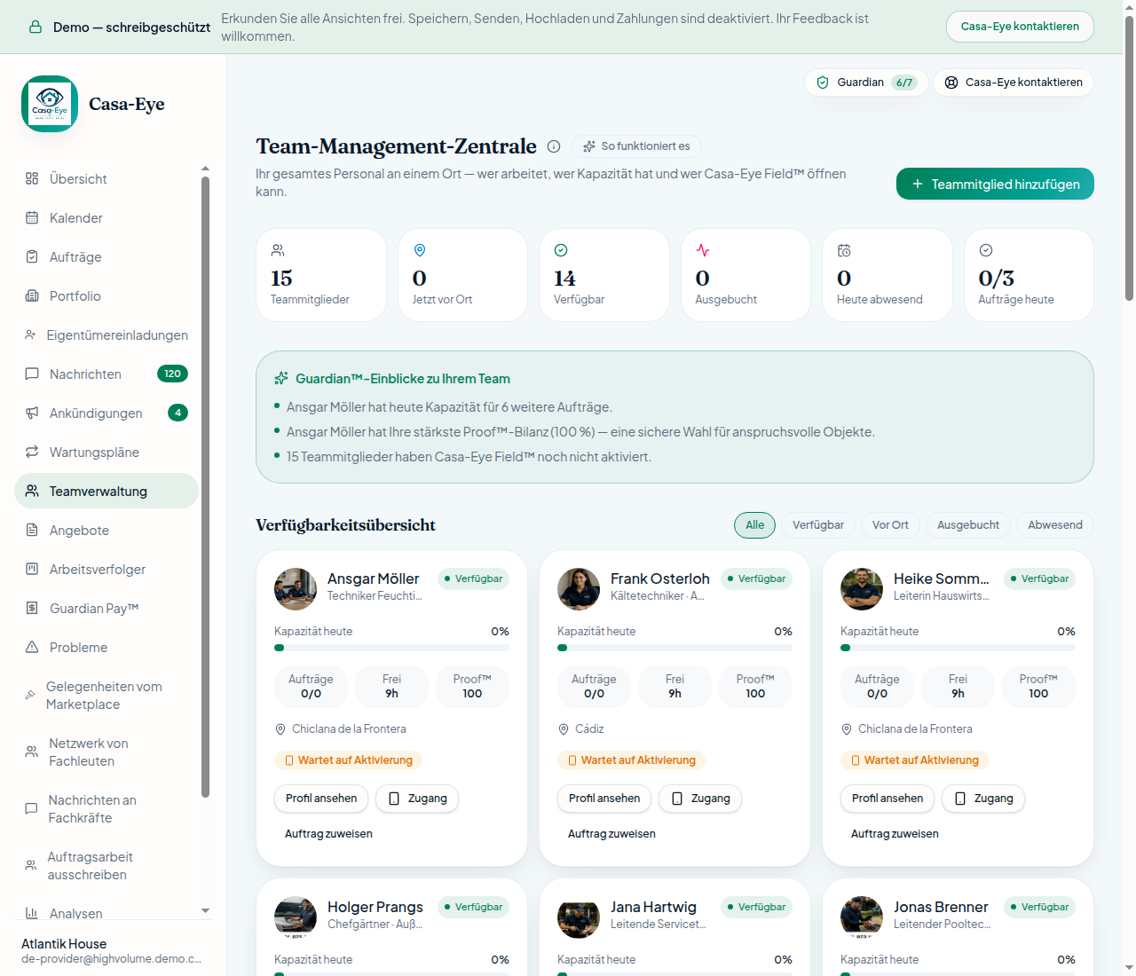Click Teammitglied hinzufügen button
Image resolution: width=1136 pixels, height=976 pixels.
[x=995, y=184]
